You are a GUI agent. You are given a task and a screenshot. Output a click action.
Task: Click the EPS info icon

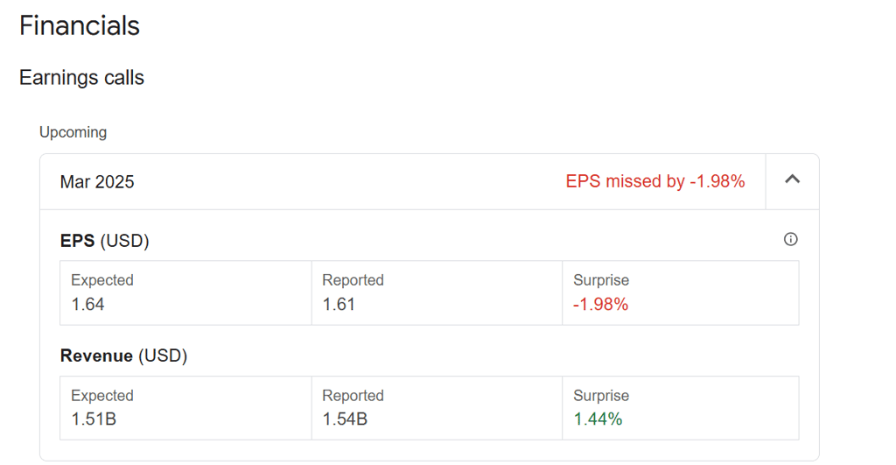[790, 239]
